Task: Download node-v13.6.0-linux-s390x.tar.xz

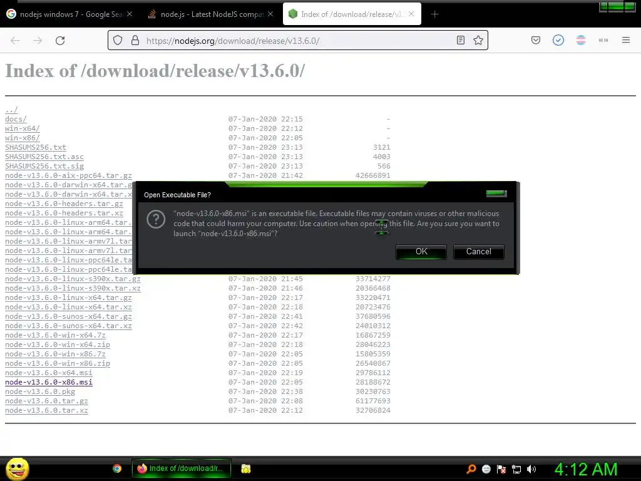Action: click(73, 288)
